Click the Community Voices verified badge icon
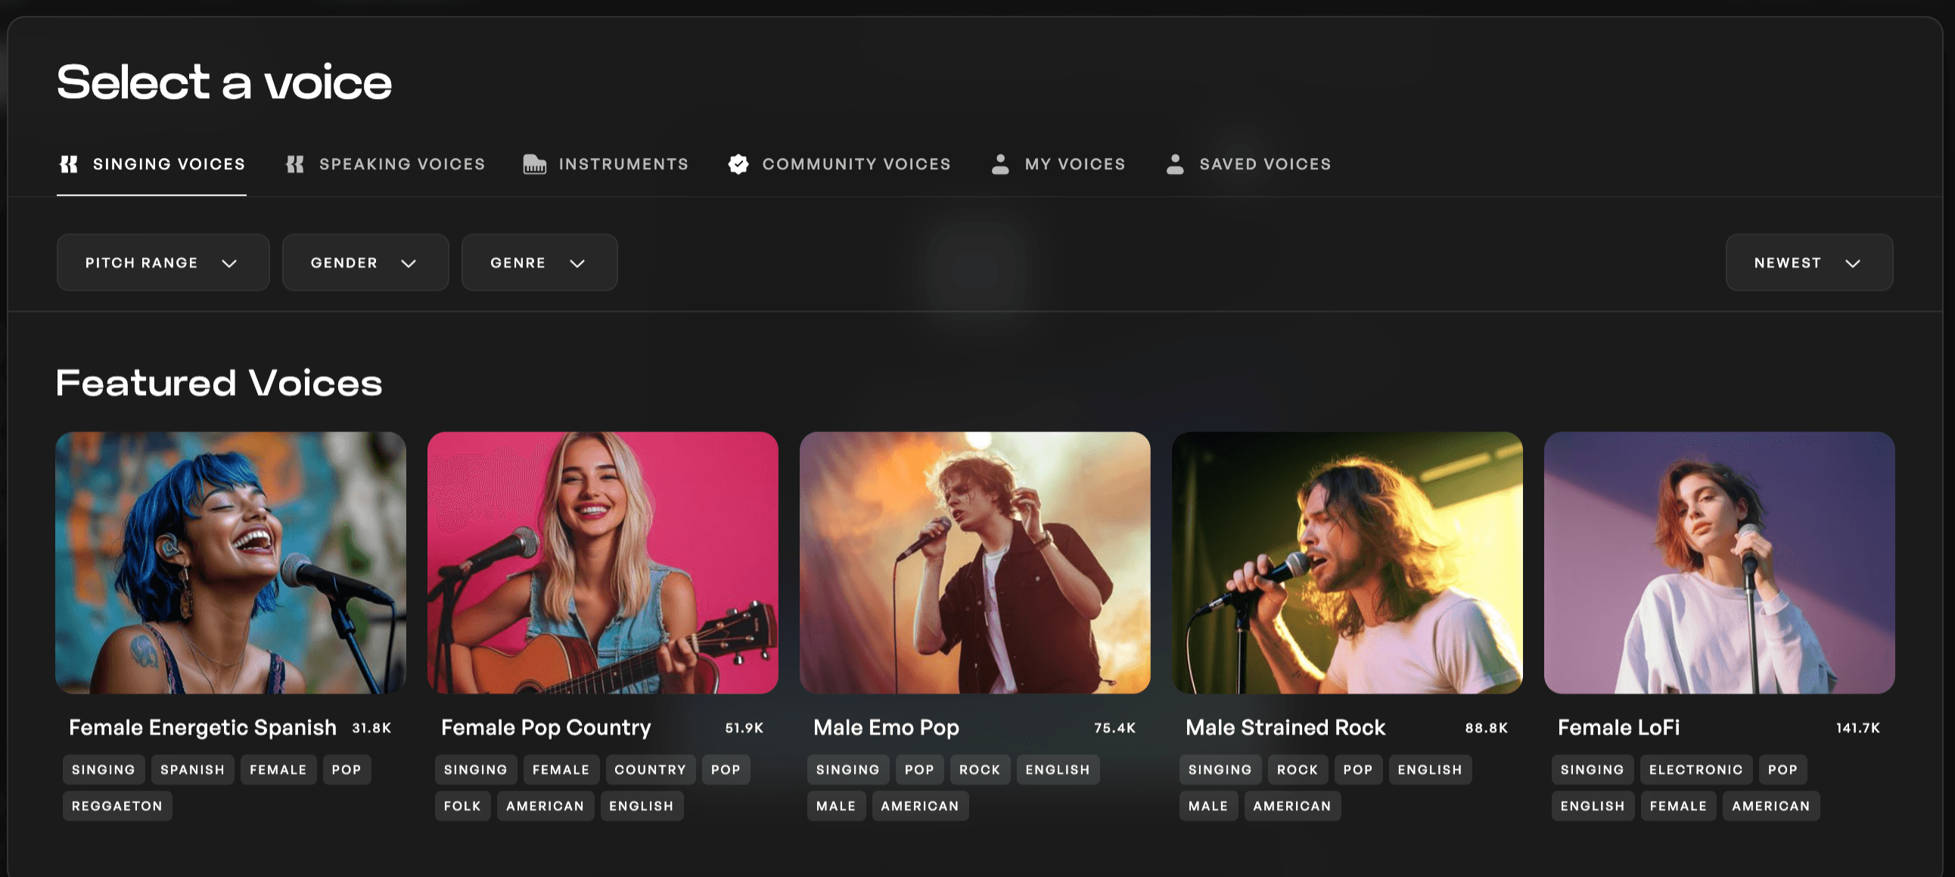1955x877 pixels. [x=738, y=164]
